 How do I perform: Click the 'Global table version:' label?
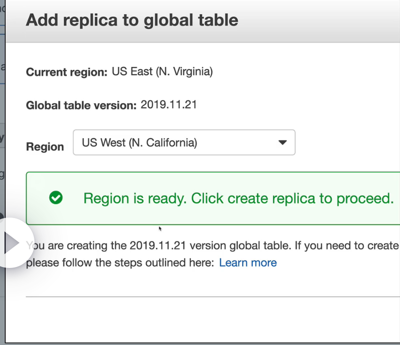click(x=81, y=105)
